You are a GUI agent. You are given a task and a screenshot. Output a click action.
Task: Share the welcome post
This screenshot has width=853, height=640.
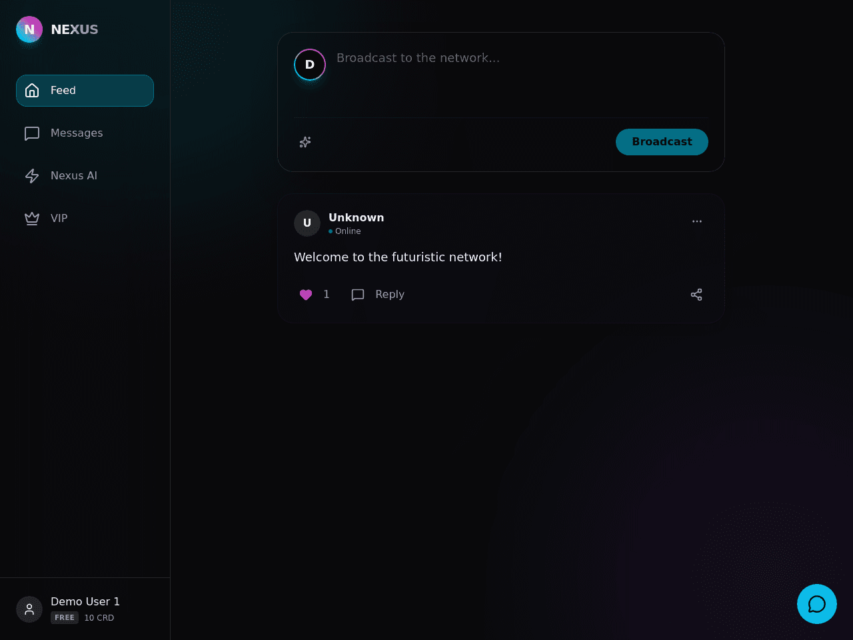[x=696, y=295]
